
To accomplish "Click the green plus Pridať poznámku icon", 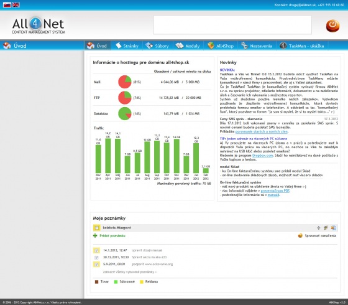I will [95, 236].
